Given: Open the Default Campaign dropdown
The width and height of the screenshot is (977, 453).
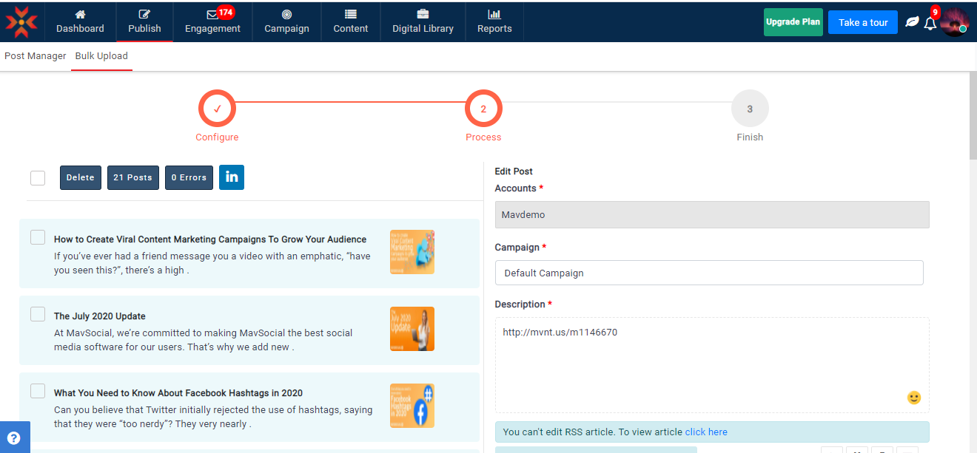Looking at the screenshot, I should (x=708, y=273).
